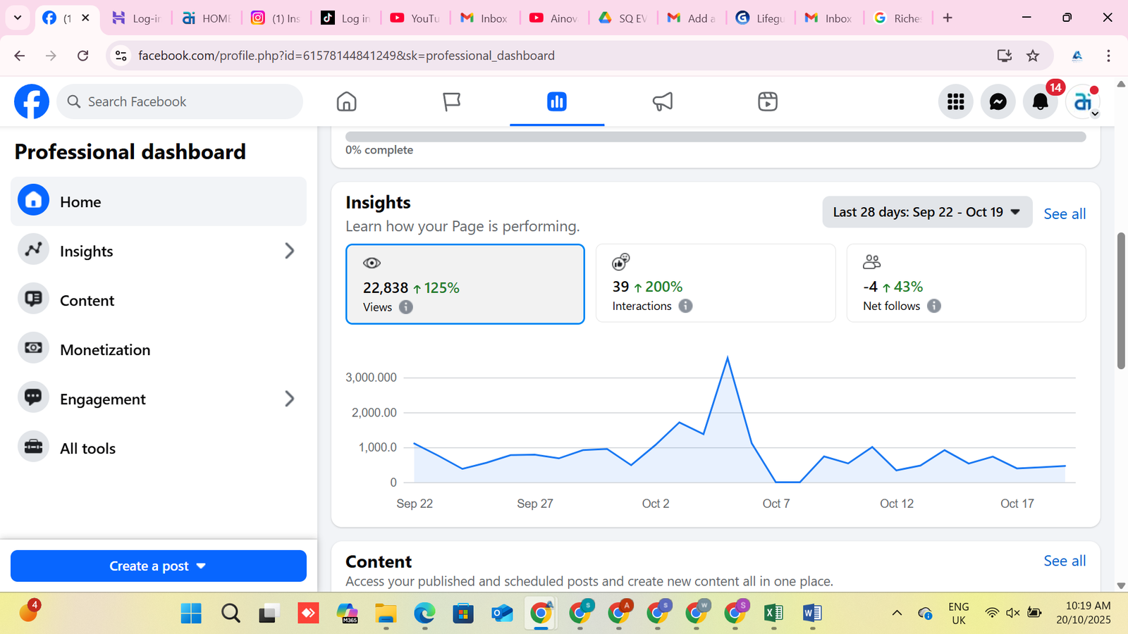Open the Facebook apps grid menu
This screenshot has height=634, width=1128.
coord(955,102)
